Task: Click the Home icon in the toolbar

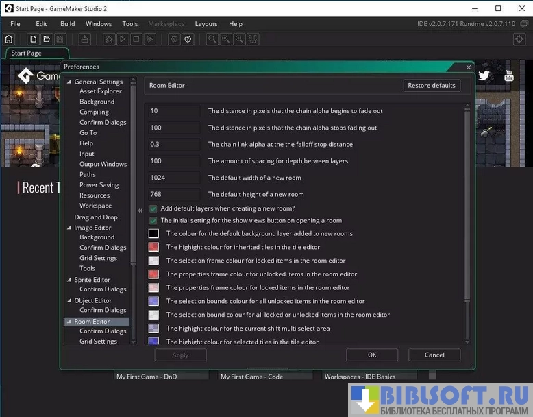Action: [9, 39]
